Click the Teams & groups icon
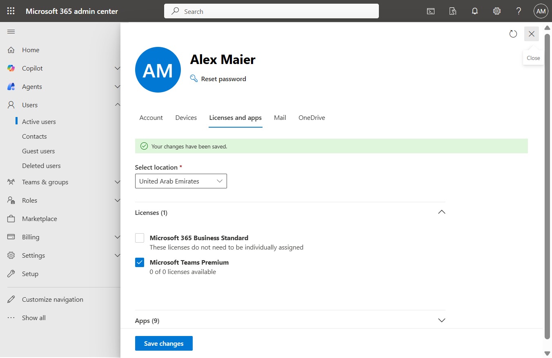 click(11, 182)
